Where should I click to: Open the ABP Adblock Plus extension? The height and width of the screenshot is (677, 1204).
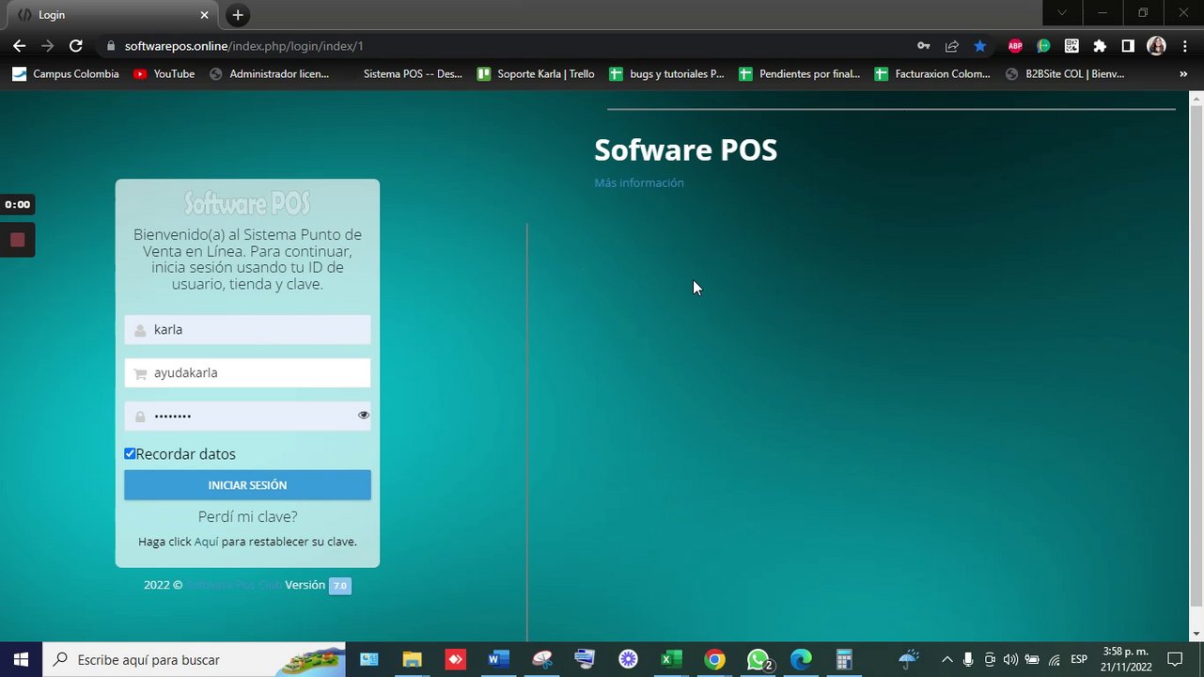coord(1015,46)
